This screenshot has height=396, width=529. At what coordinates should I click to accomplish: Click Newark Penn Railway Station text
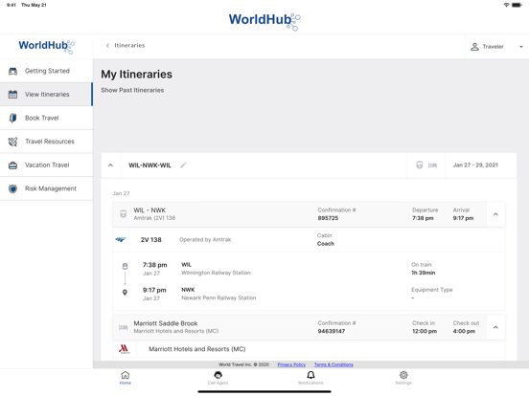click(218, 298)
